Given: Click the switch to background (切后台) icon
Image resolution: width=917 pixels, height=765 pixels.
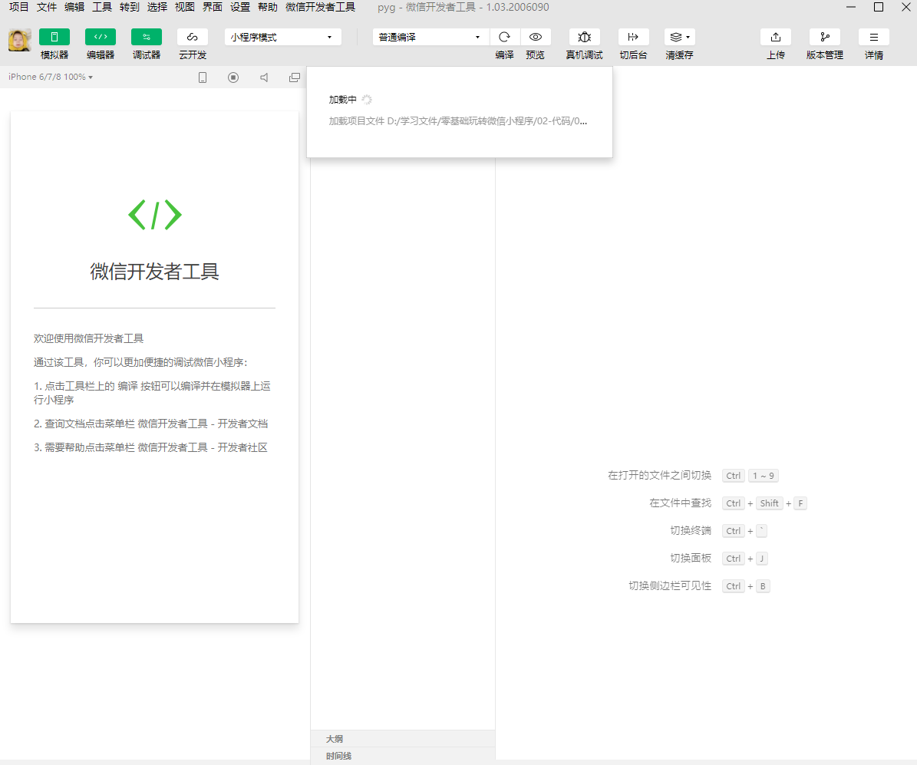Looking at the screenshot, I should pos(633,37).
